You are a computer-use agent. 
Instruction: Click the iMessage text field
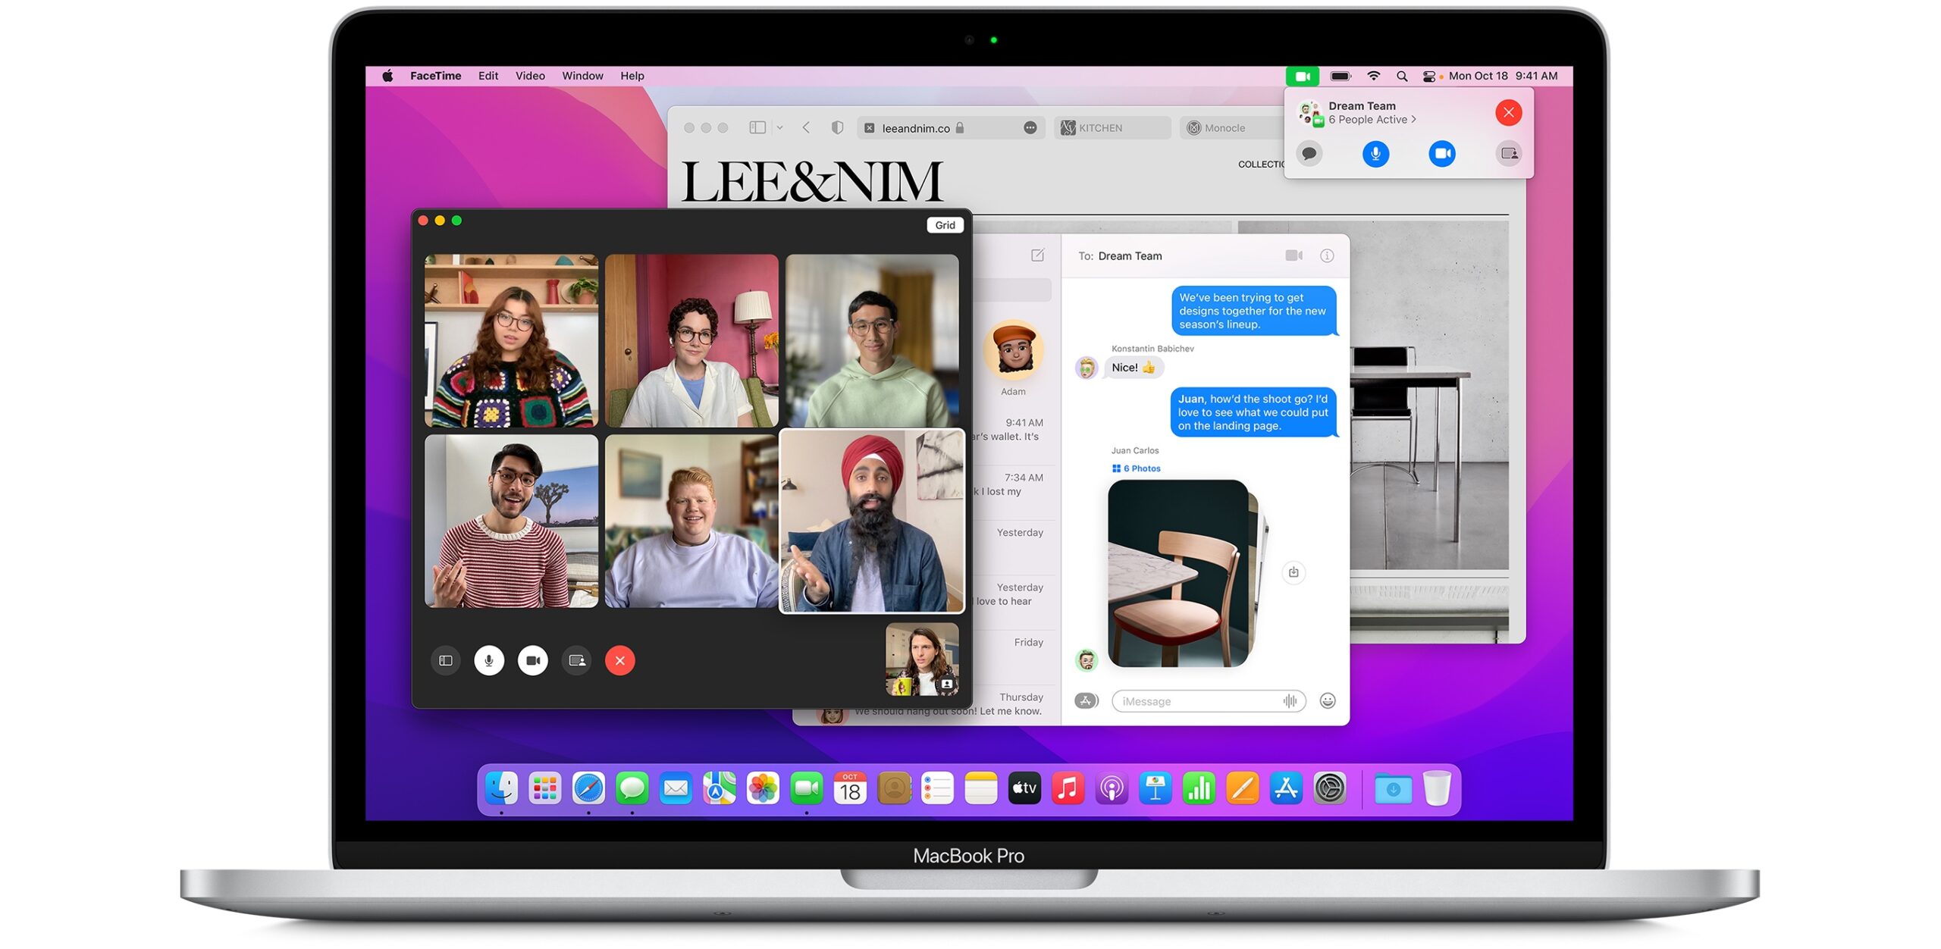tap(1198, 701)
